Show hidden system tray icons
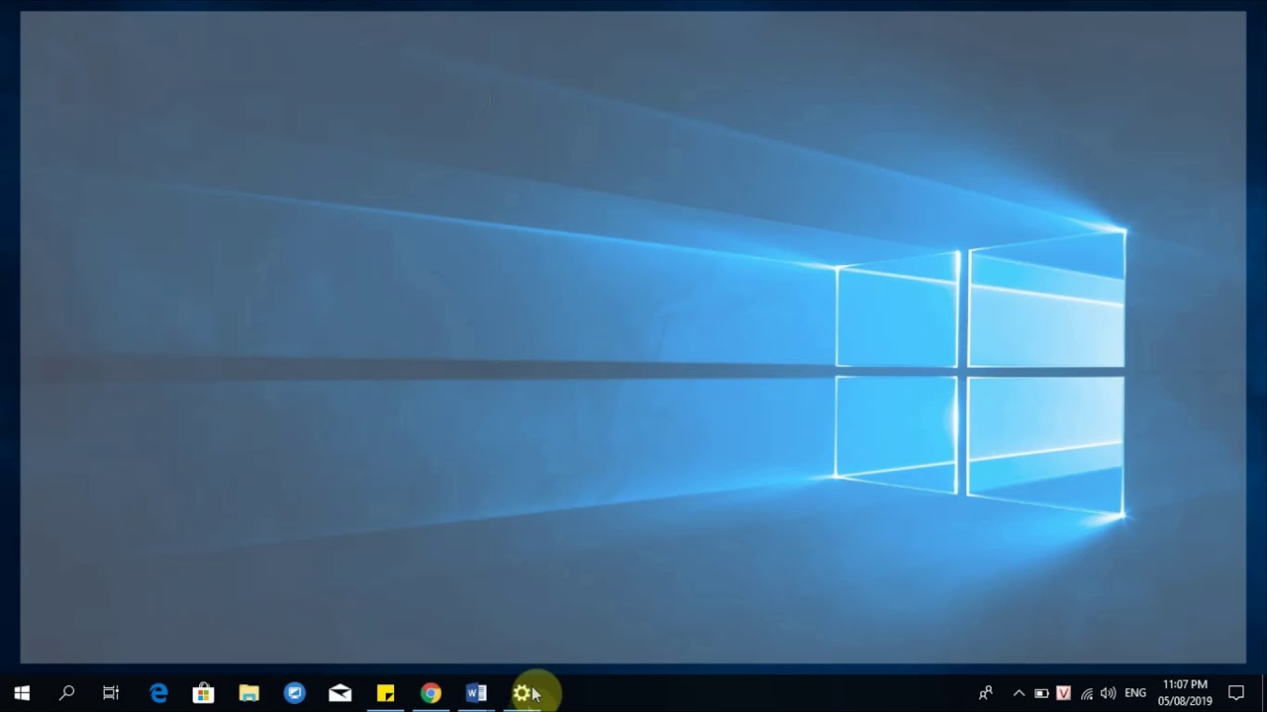1267x712 pixels. click(1019, 693)
